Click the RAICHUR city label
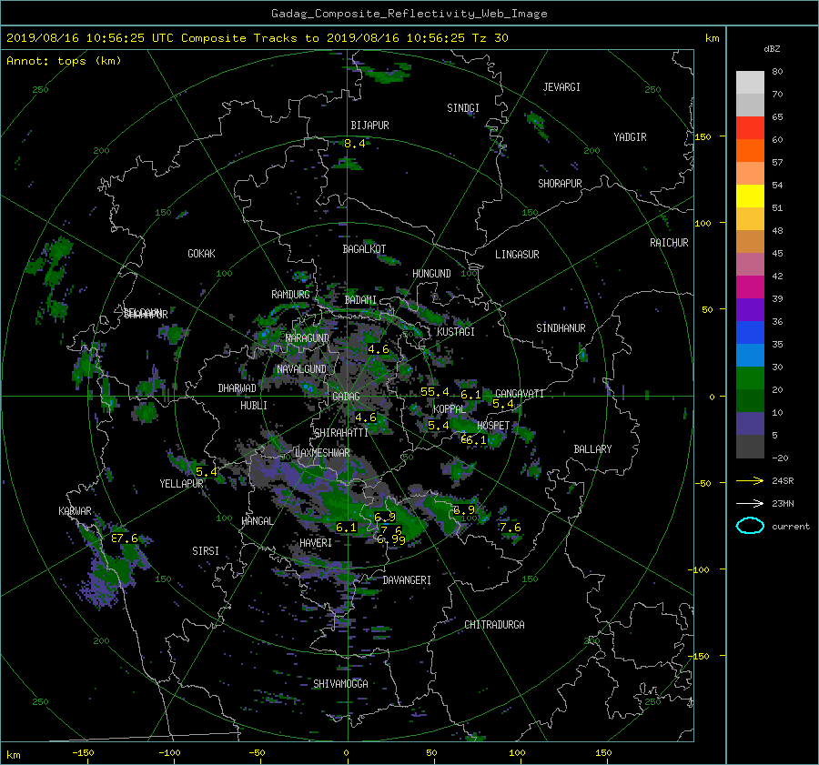This screenshot has height=765, width=819. 669,243
